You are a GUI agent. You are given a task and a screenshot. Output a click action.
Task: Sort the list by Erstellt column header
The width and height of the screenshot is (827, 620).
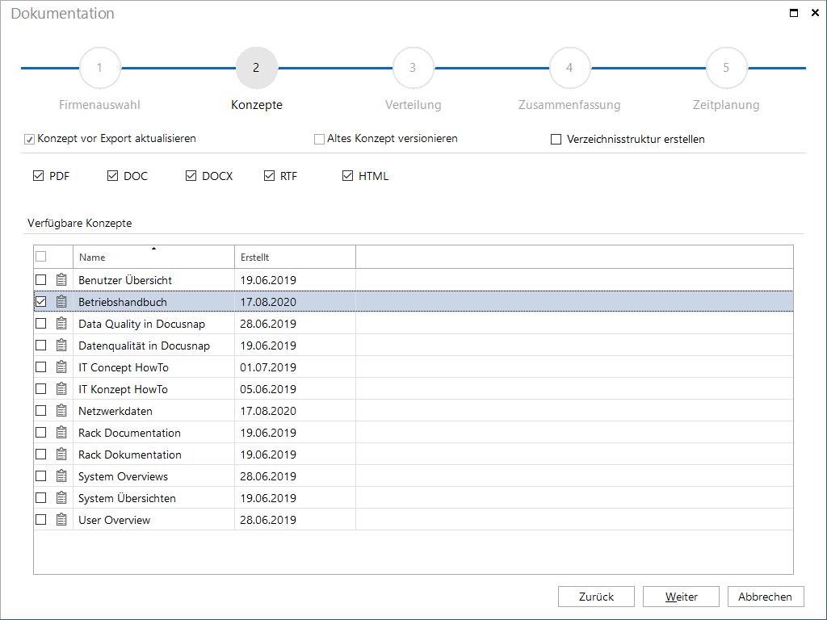295,257
